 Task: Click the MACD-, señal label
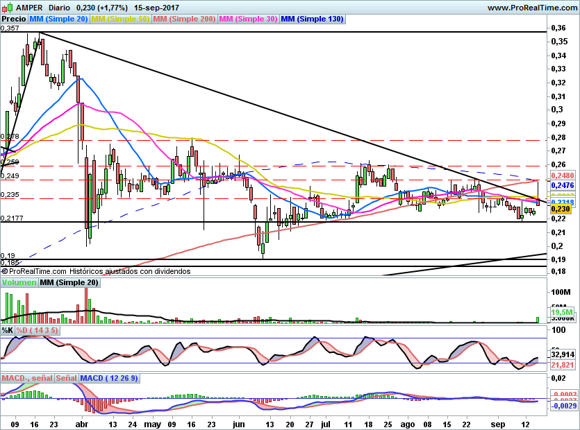tap(27, 378)
